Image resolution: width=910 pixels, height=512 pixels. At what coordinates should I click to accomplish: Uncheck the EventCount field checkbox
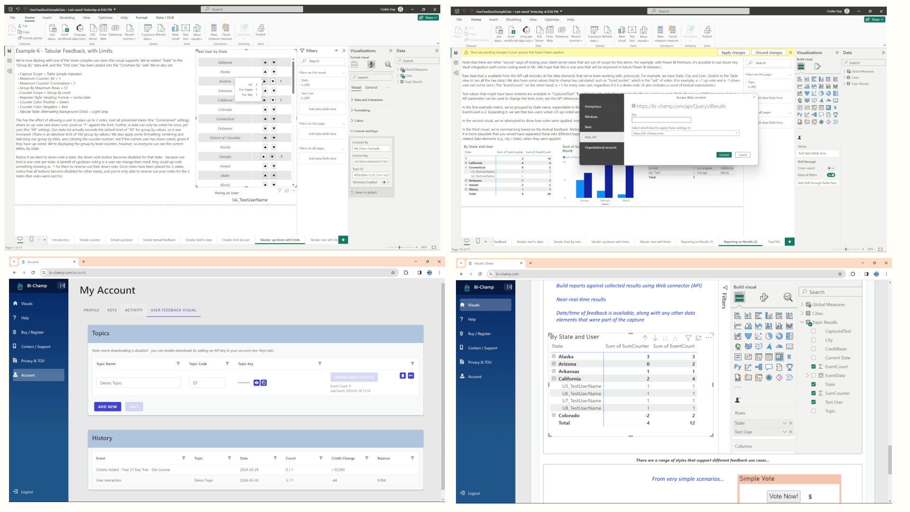[813, 366]
